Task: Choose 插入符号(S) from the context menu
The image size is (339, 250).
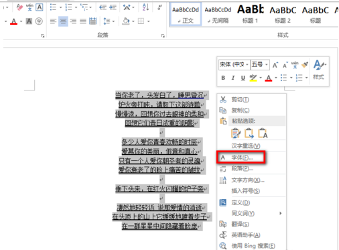Action: tap(251, 191)
